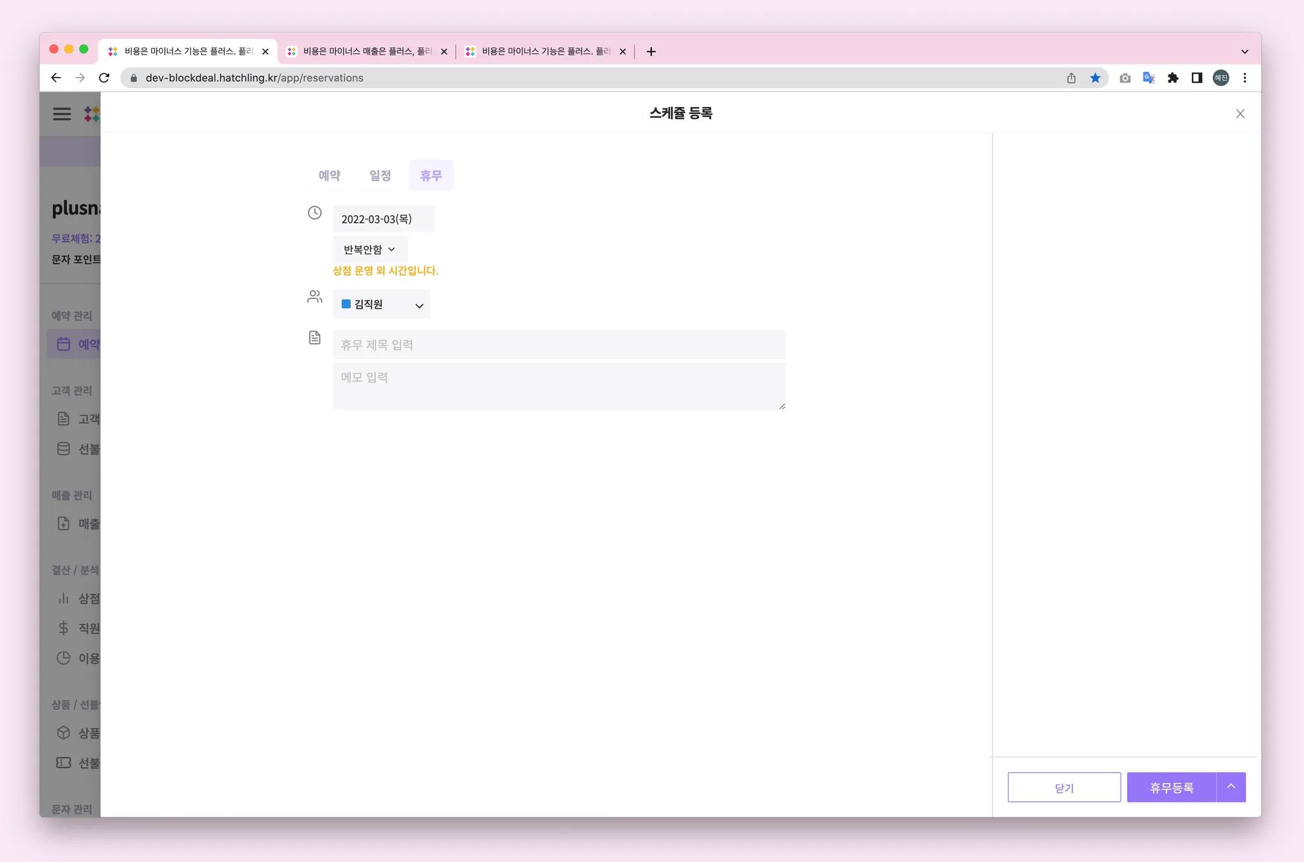Click the 휴무등록 button
This screenshot has height=862, width=1304.
pyautogui.click(x=1172, y=788)
